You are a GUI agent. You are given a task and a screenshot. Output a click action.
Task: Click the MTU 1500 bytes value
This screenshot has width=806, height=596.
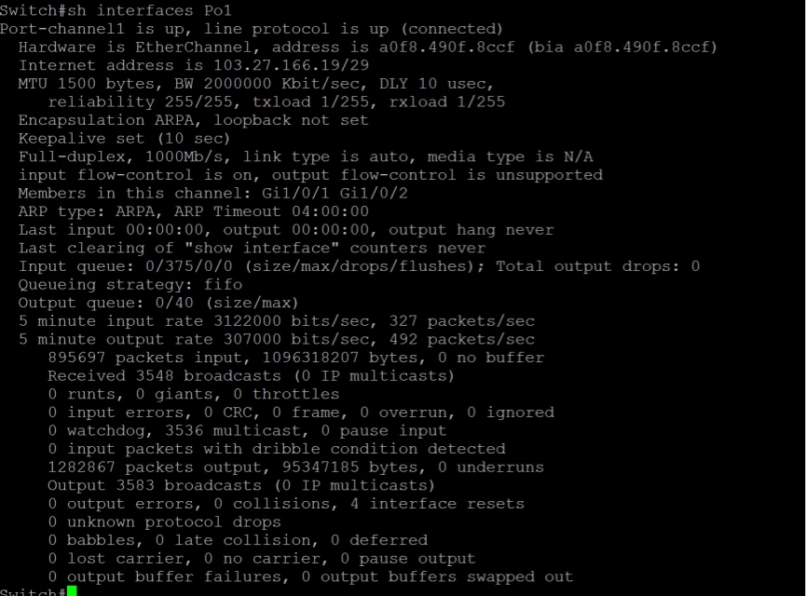pyautogui.click(x=76, y=84)
